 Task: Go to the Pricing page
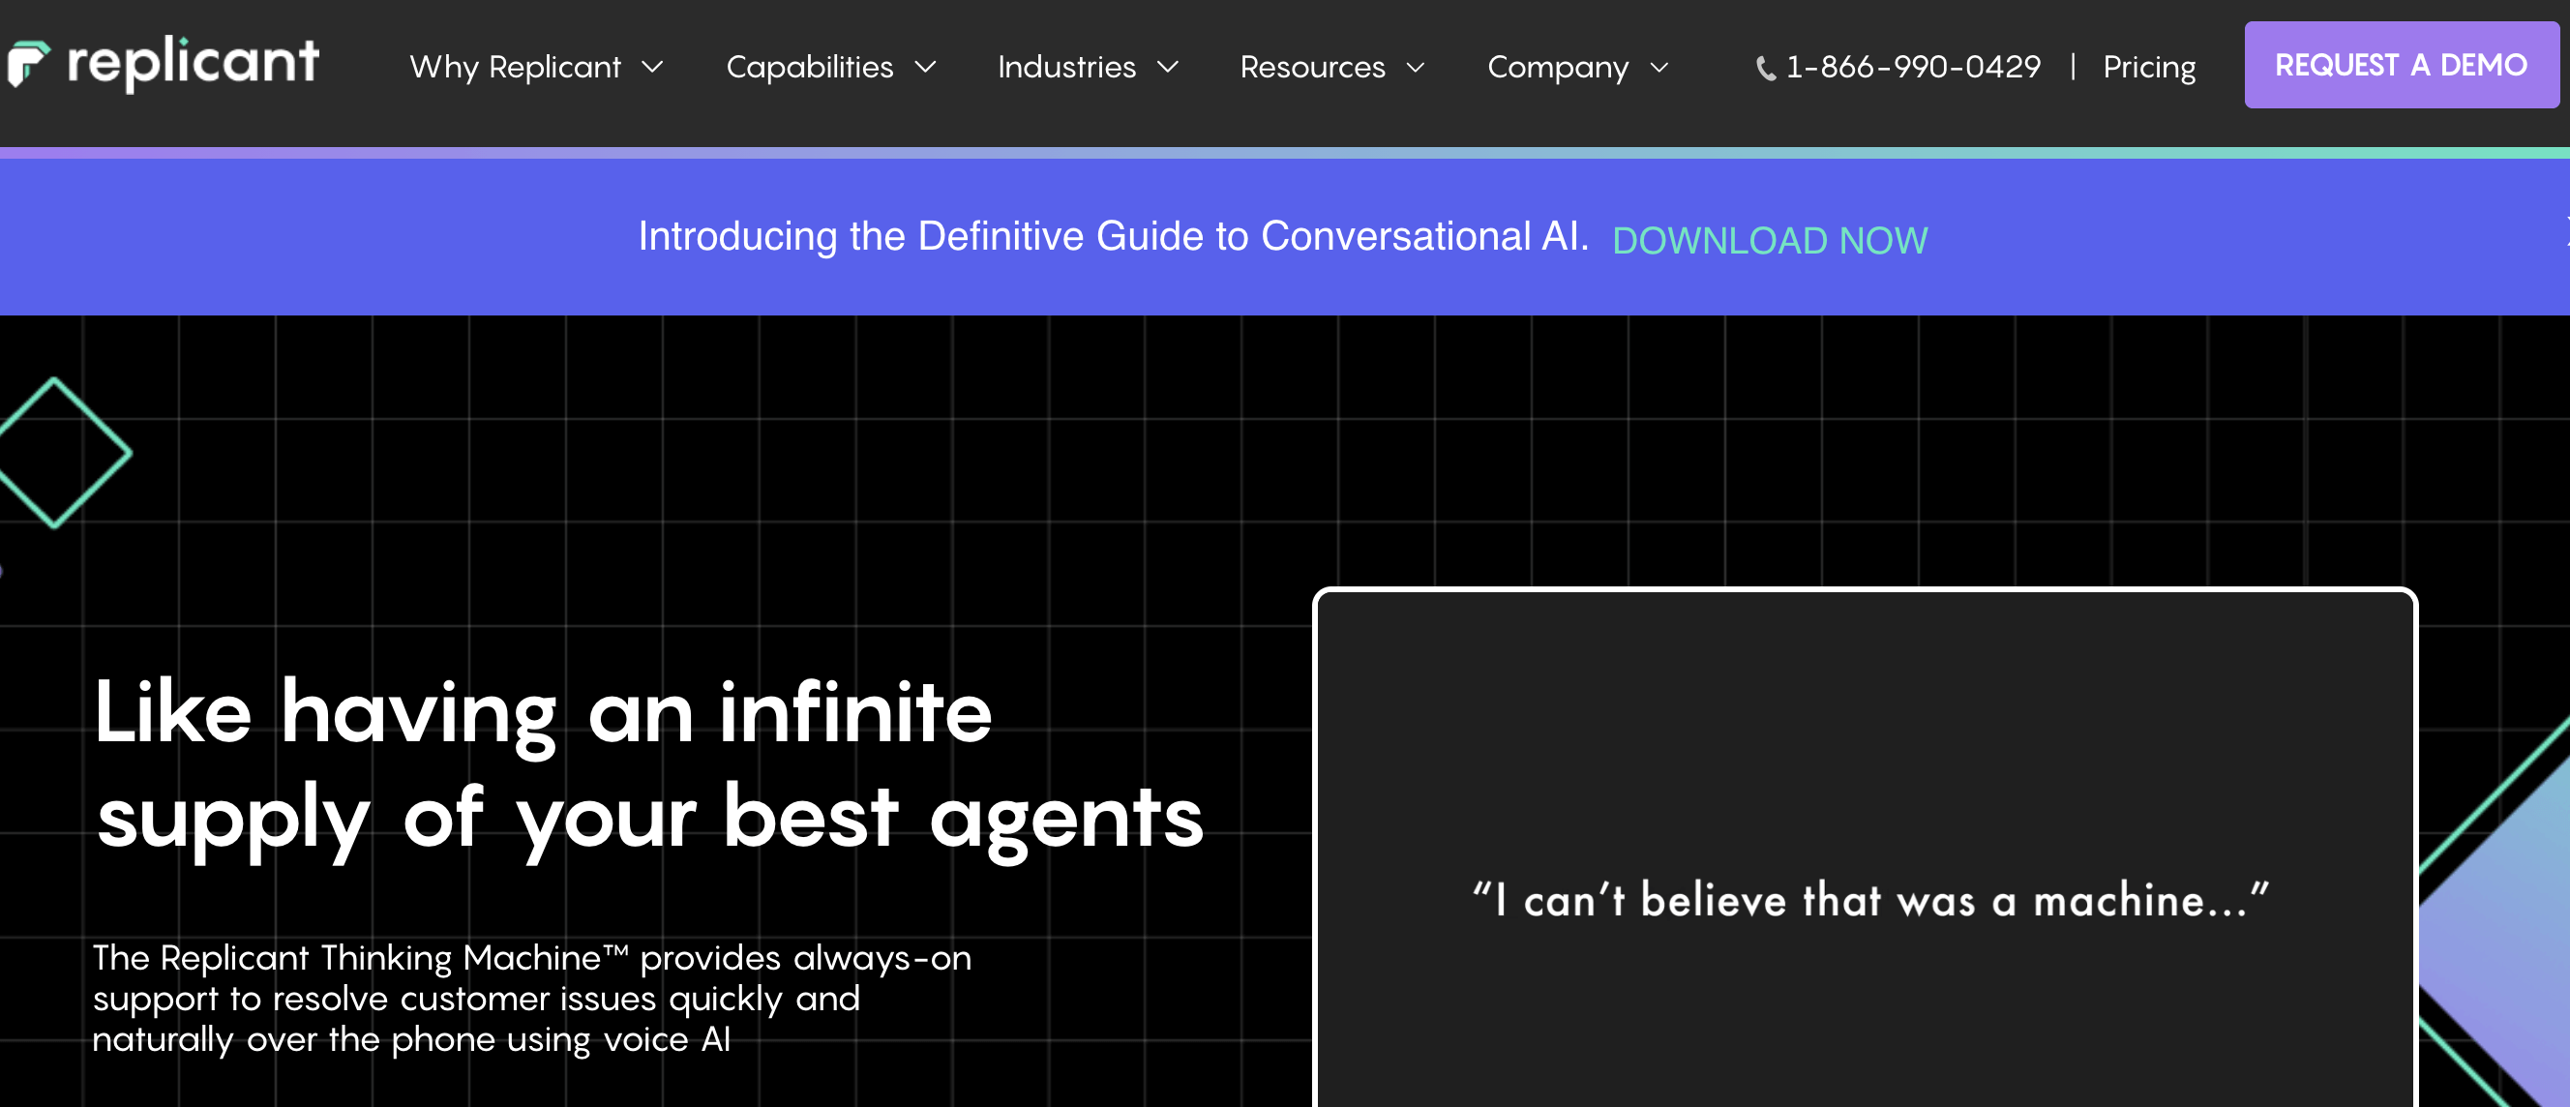(2149, 67)
